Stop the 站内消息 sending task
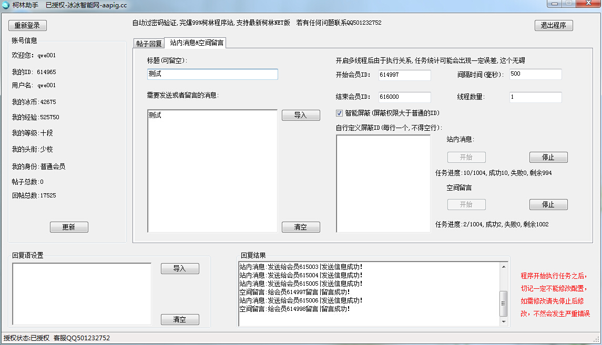This screenshot has width=602, height=345. [x=548, y=157]
